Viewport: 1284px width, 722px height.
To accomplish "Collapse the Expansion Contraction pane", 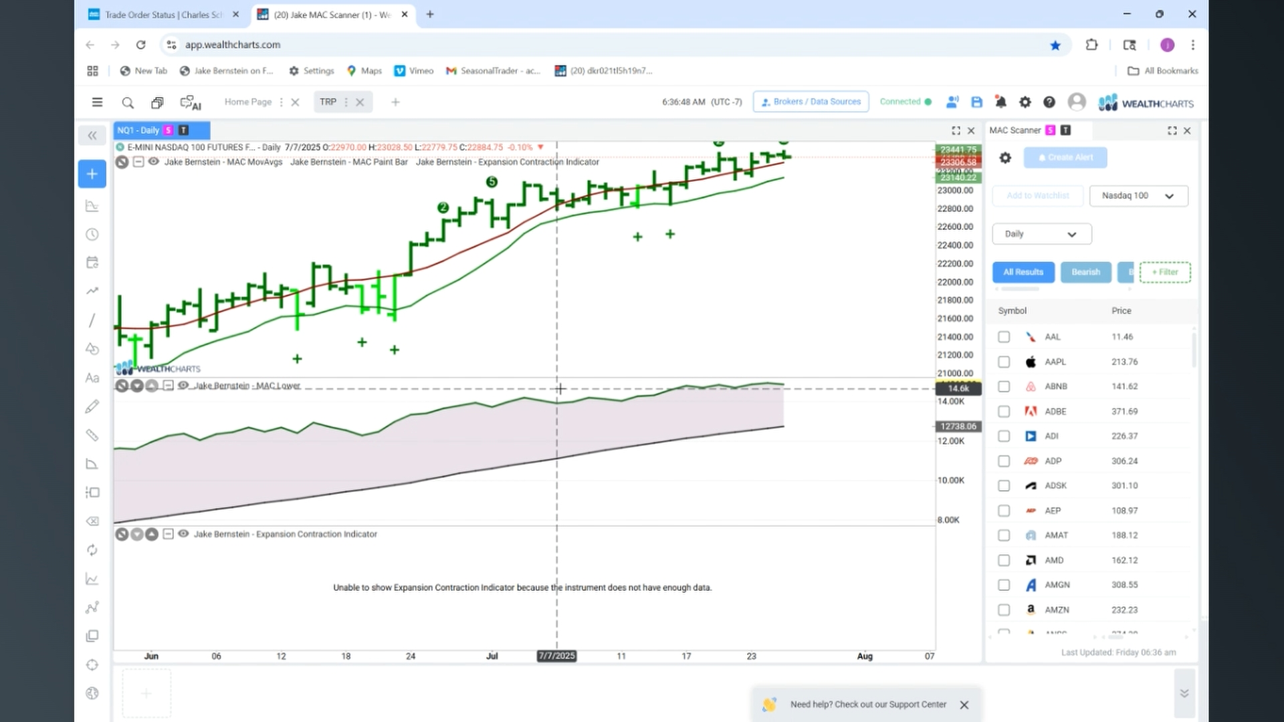I will point(169,534).
